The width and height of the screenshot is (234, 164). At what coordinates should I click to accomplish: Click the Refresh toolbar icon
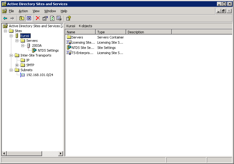[x=52, y=18]
